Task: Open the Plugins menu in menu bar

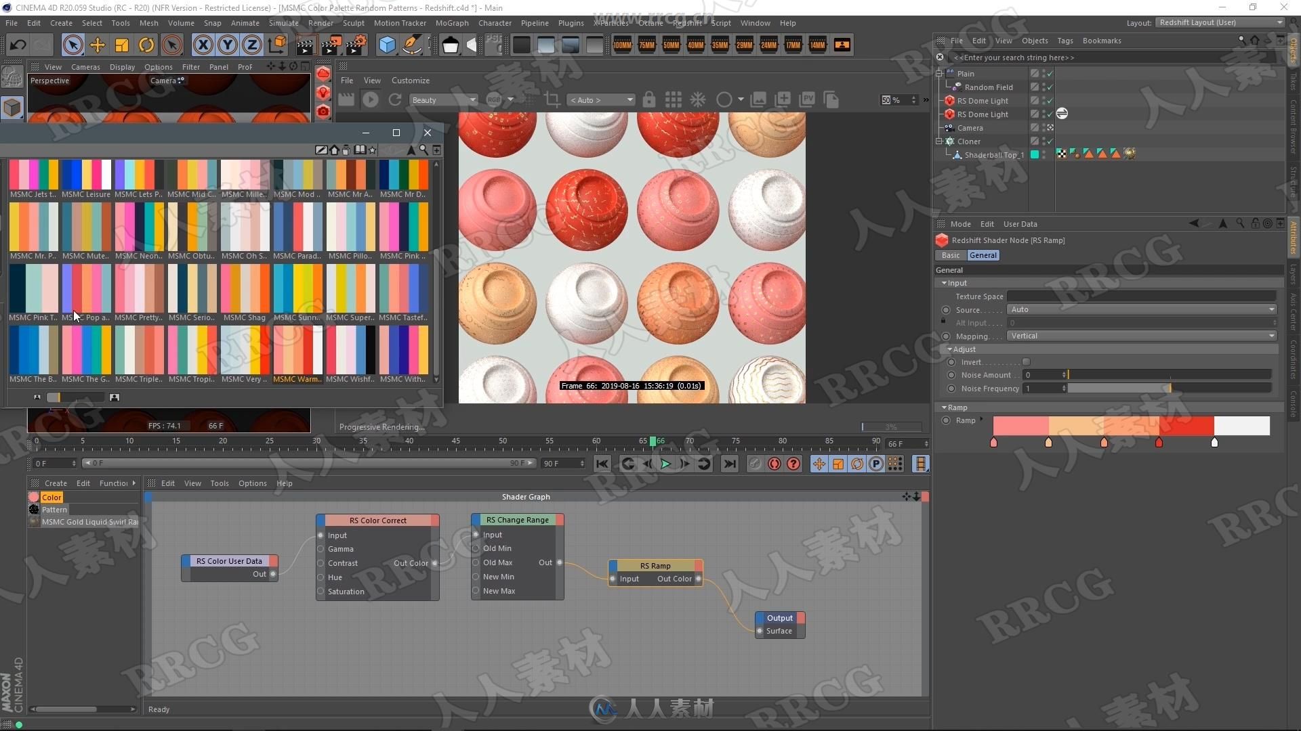Action: tap(571, 22)
